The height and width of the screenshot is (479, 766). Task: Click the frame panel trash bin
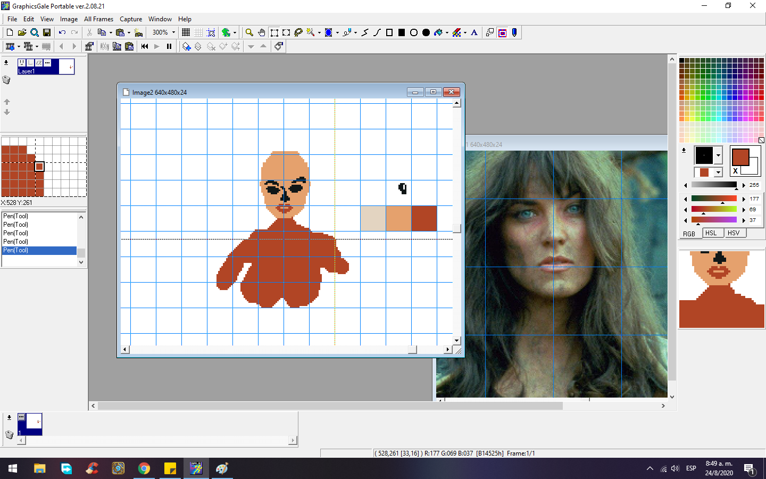click(9, 435)
